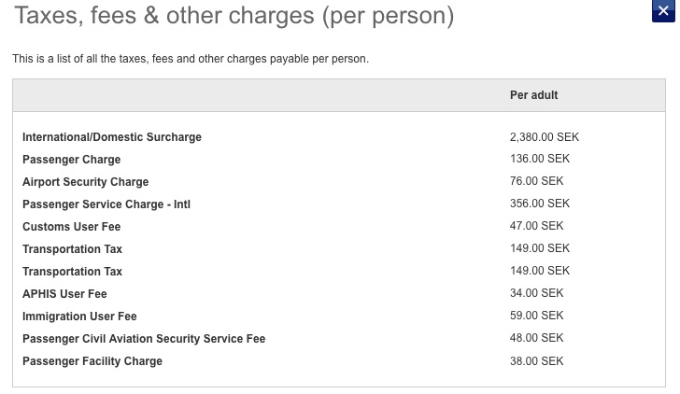Select the Customs User Fee label
The height and width of the screenshot is (394, 680).
coord(72,227)
